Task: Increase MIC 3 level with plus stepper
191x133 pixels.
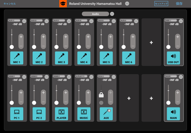Action: click(x=66, y=37)
